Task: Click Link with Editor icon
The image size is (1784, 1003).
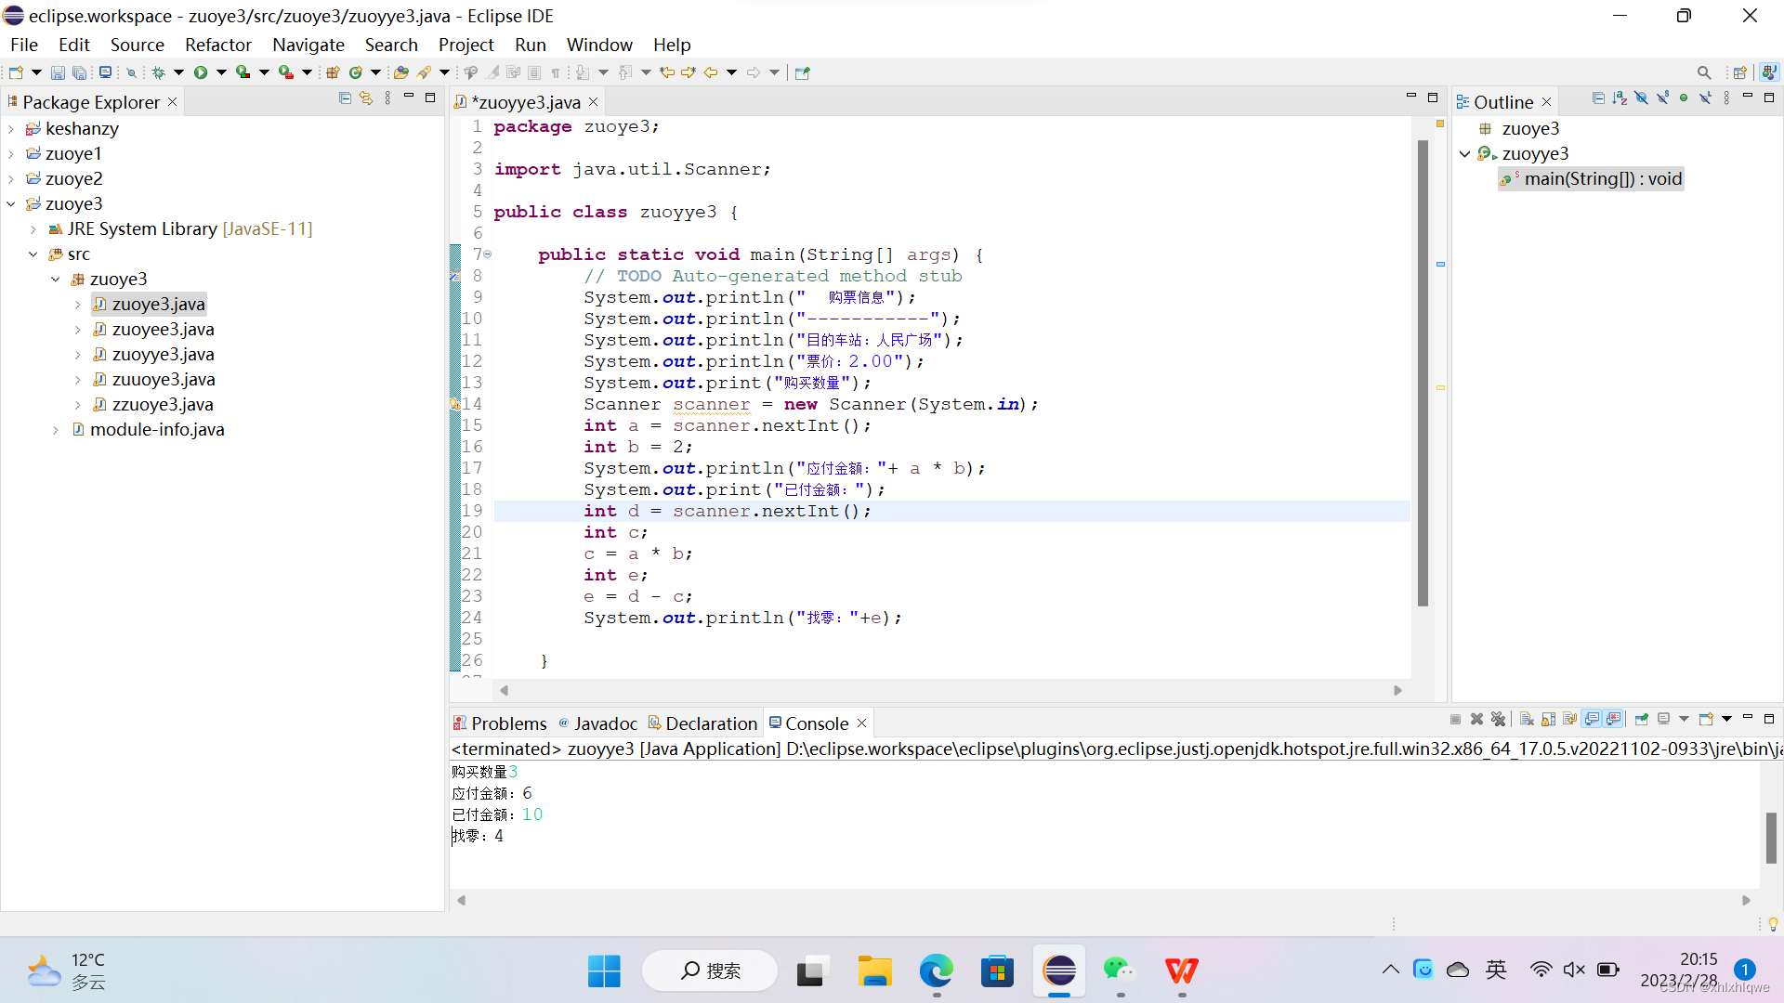Action: click(366, 98)
